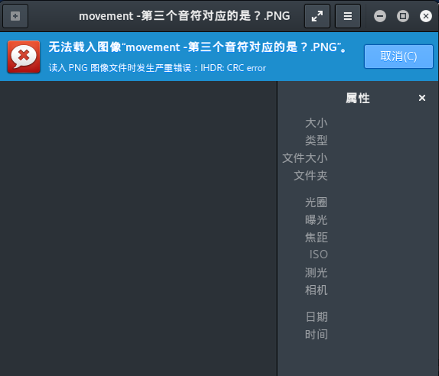Click the 文件大小 property row

305,158
